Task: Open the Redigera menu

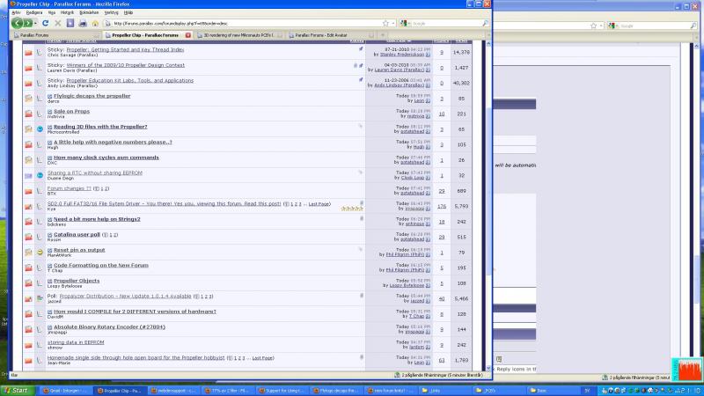Action: pyautogui.click(x=34, y=12)
